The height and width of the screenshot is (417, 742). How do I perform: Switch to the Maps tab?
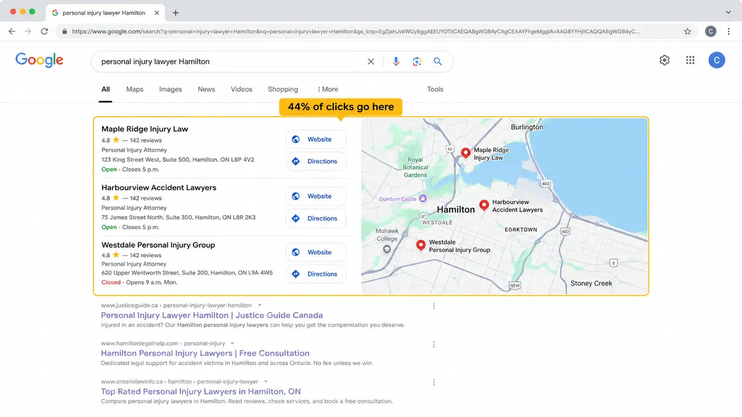tap(135, 89)
